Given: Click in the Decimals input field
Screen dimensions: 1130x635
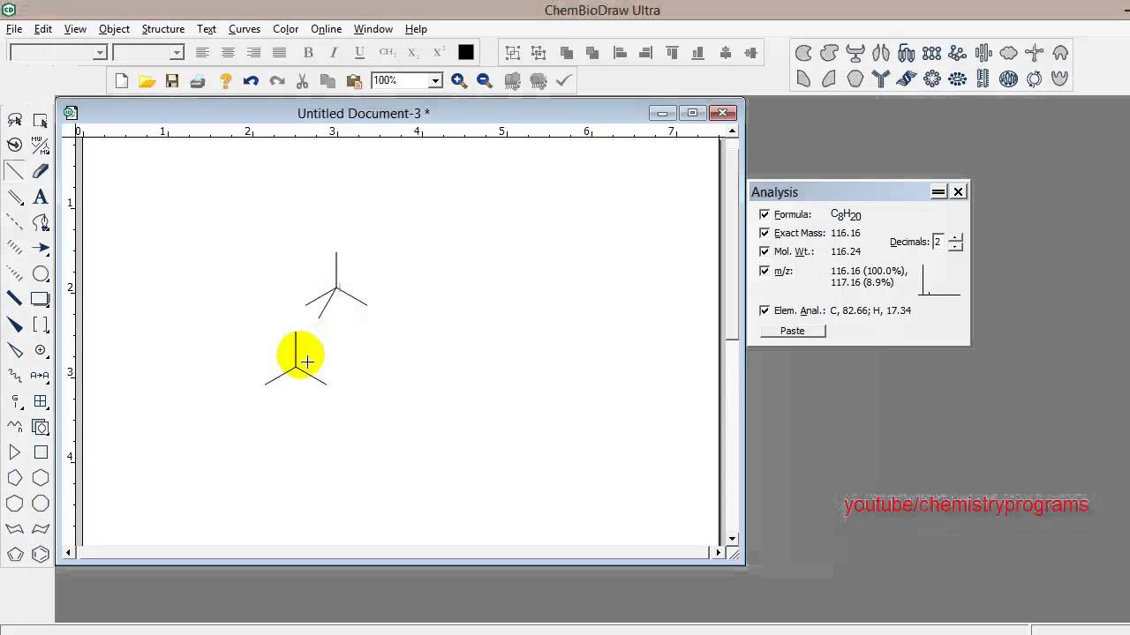Looking at the screenshot, I should point(938,242).
